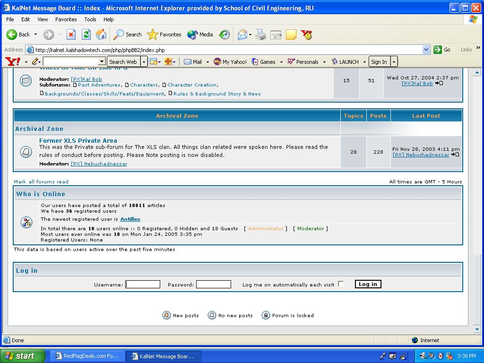The height and width of the screenshot is (363, 484).
Task: Click the Yahoo! logo on the toolbar
Action: [13, 62]
